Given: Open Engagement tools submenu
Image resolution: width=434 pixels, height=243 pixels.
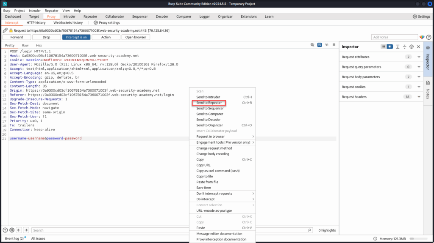Looking at the screenshot, I should coord(222,142).
